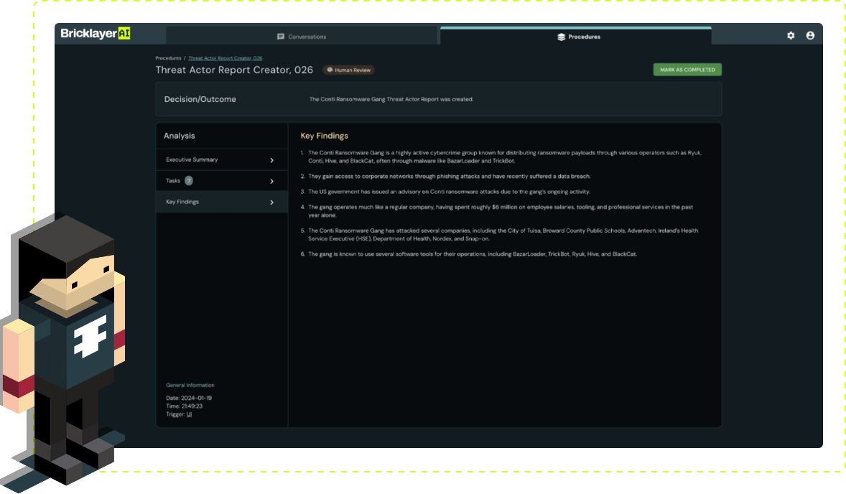Select the chat bubble icon on Conversations tab
This screenshot has height=494, width=846.
coord(280,35)
